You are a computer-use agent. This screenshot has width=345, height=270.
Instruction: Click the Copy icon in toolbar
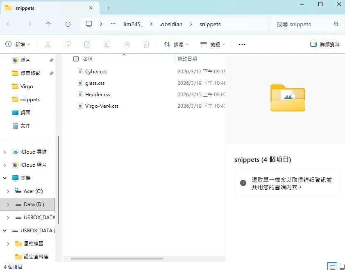(x=68, y=44)
